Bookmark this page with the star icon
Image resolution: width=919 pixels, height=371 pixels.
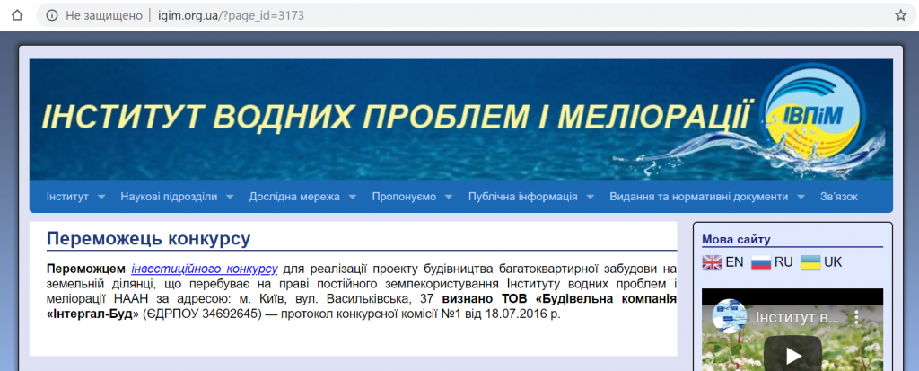[900, 15]
